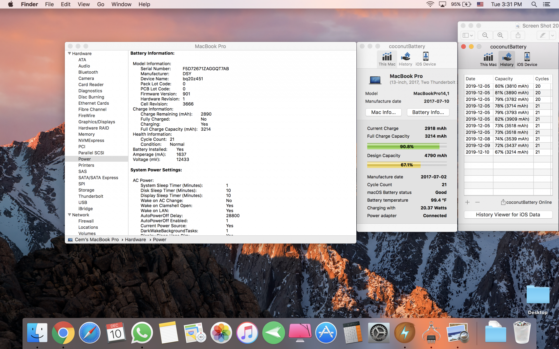Open the Apple menu
Screen dimensions: 559x349
[x=11, y=4]
